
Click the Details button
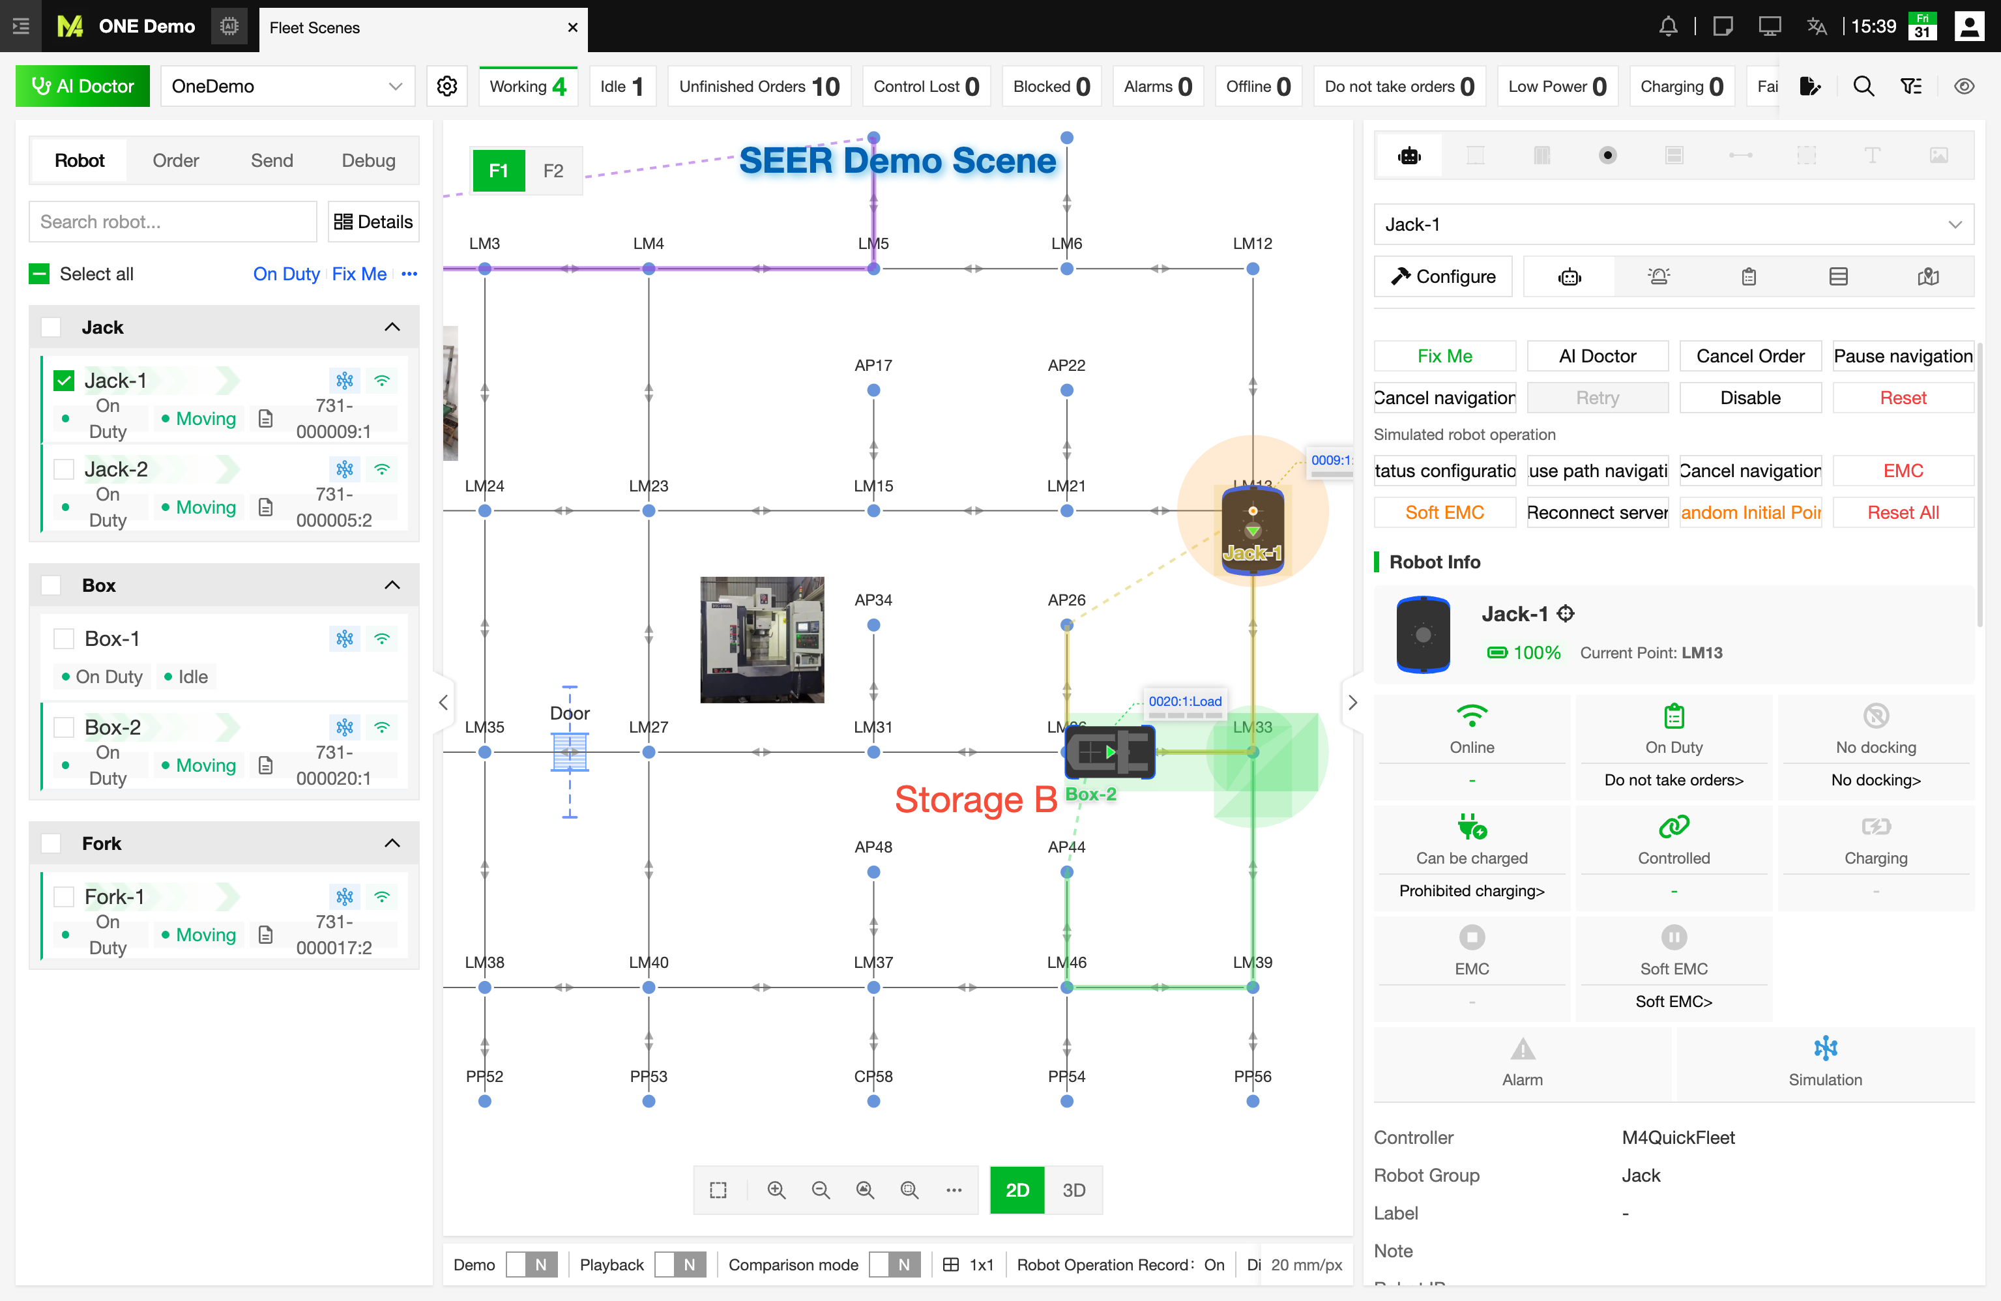(x=373, y=222)
